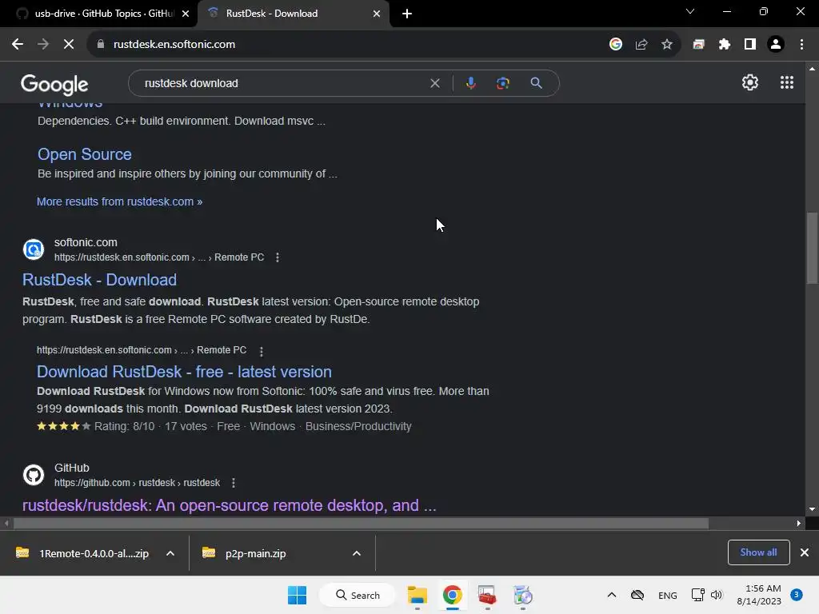Image resolution: width=819 pixels, height=614 pixels.
Task: Click the softonic.com site name
Action: pyautogui.click(x=86, y=242)
